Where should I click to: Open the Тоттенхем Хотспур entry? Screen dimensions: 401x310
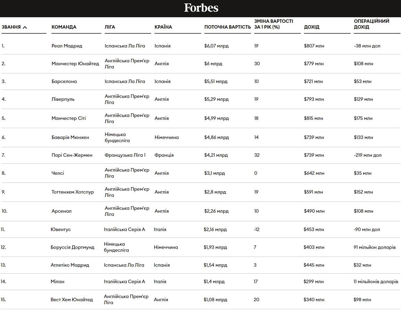click(73, 192)
